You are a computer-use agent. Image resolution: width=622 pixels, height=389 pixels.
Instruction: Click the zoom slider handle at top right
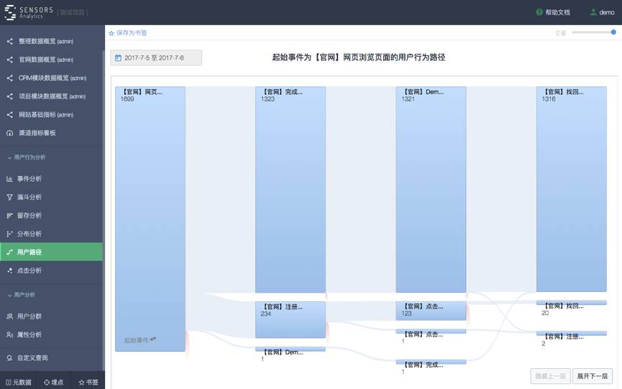613,32
